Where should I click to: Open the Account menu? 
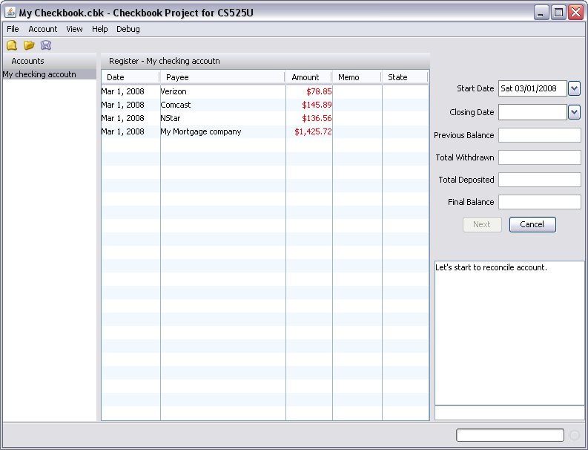[43, 29]
